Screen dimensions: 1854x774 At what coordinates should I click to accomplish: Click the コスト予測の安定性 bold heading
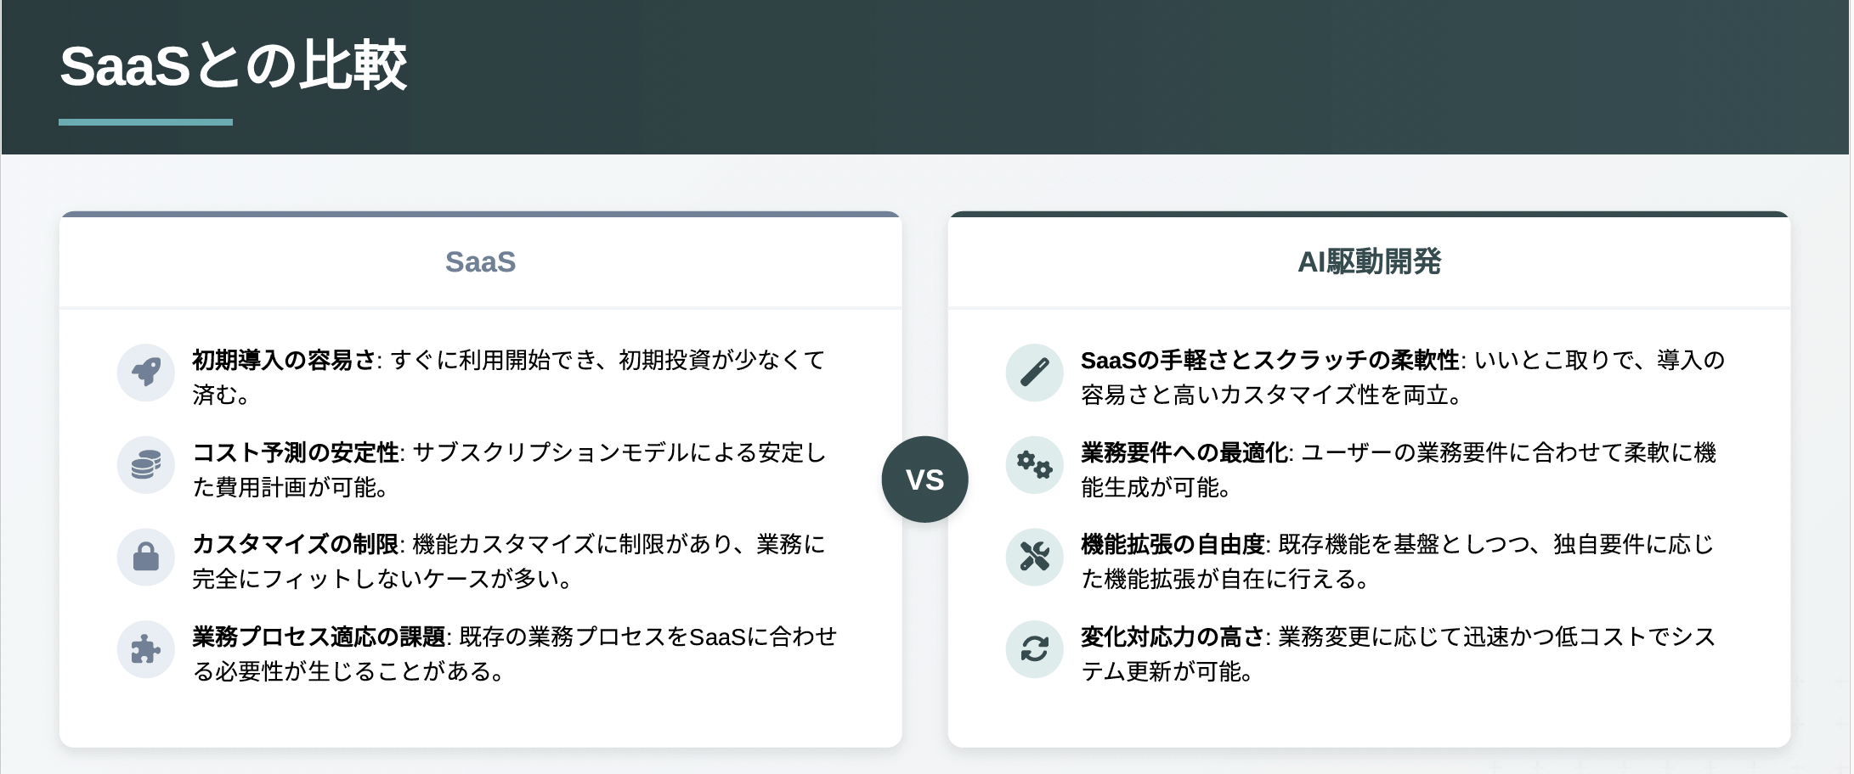pos(296,452)
